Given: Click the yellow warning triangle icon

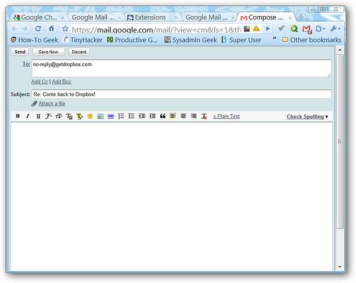Looking at the screenshot, I should 256,28.
